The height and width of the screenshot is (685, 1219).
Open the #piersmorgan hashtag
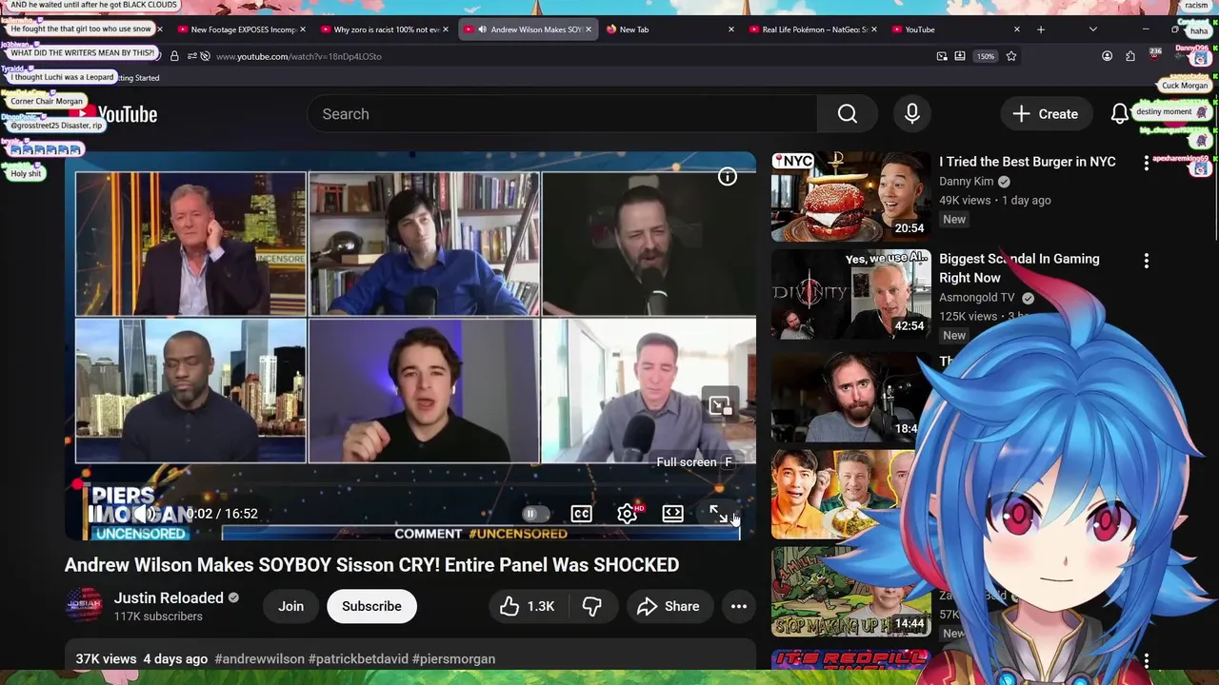[x=454, y=658]
